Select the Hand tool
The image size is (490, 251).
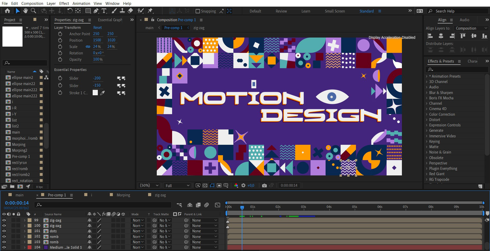click(25, 11)
